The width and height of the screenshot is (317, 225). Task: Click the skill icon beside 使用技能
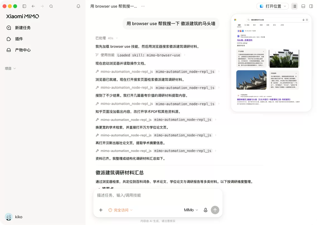coord(97,55)
